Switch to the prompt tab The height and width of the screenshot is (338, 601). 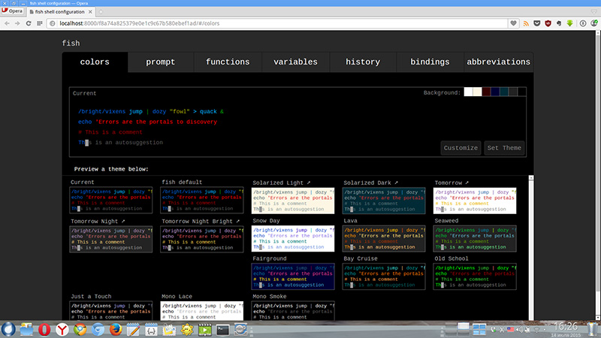coord(161,62)
